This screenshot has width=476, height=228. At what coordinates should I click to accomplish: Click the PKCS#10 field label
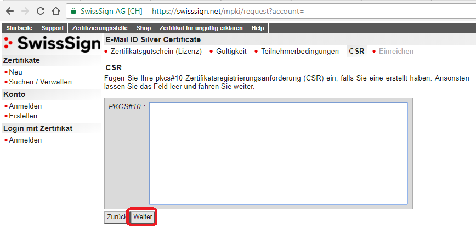[x=127, y=106]
